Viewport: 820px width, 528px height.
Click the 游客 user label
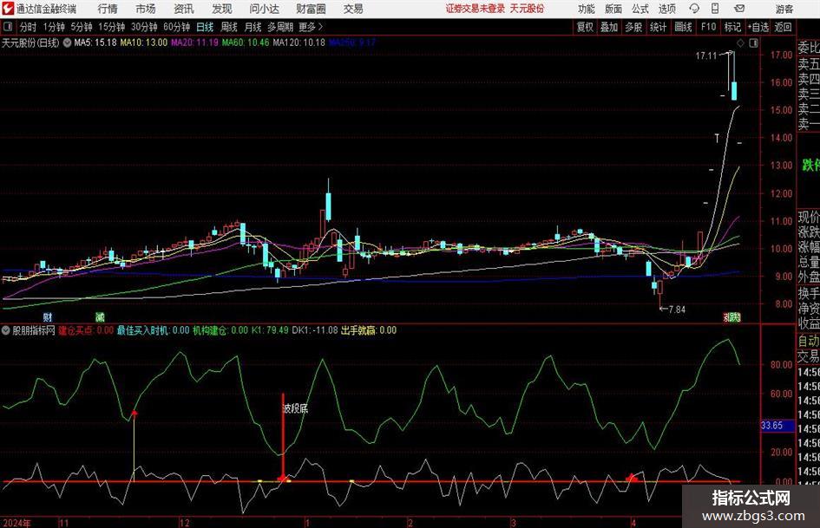[x=784, y=9]
